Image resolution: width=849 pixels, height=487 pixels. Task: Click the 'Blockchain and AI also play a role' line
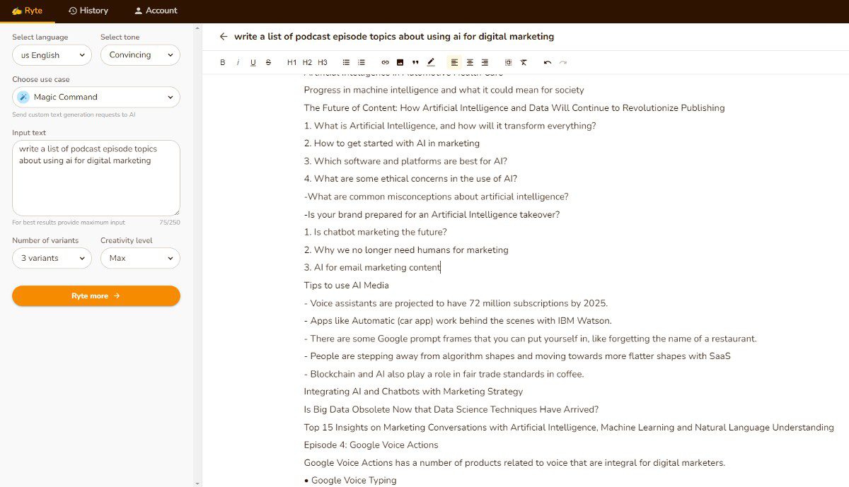444,374
